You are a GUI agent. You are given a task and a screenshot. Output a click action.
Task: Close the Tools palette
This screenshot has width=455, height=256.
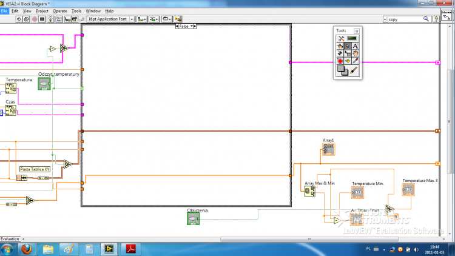click(357, 31)
